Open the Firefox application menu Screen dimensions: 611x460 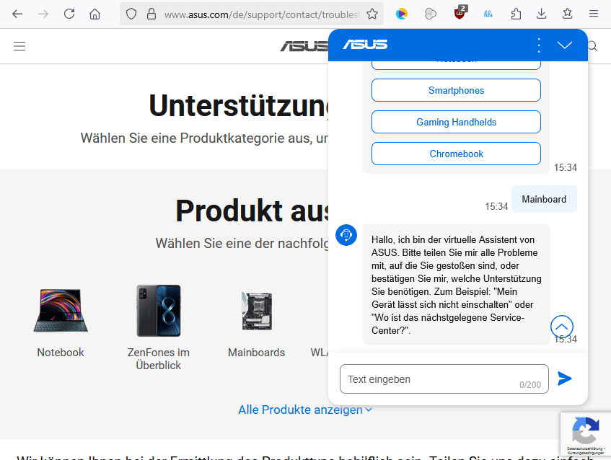pos(594,14)
